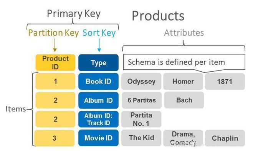Click the blue arrow under Sort Key
Image resolution: width=258 pixels, height=151 pixels.
pos(99,45)
